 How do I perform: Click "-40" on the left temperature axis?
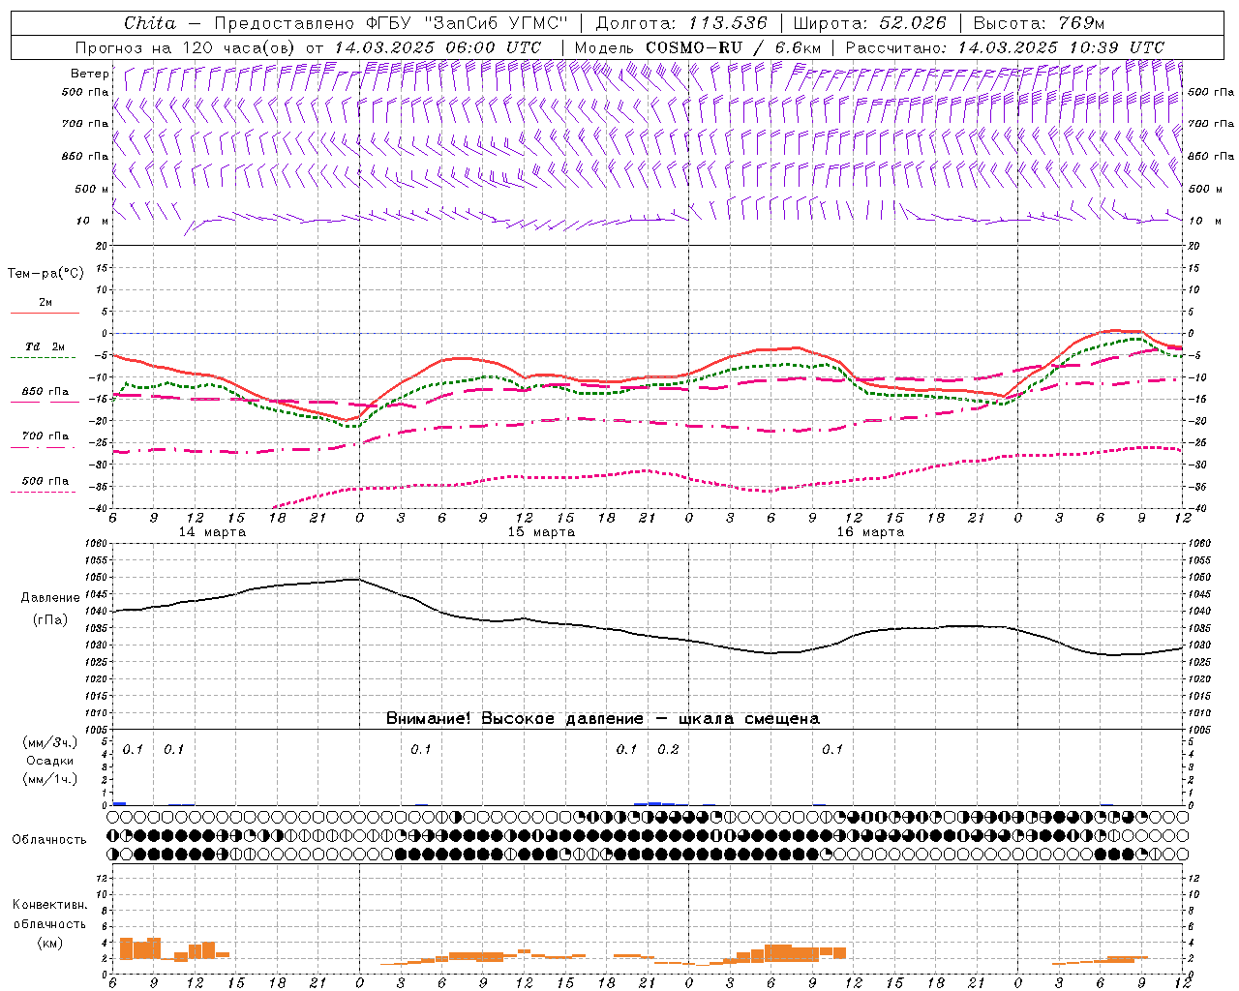tap(99, 508)
